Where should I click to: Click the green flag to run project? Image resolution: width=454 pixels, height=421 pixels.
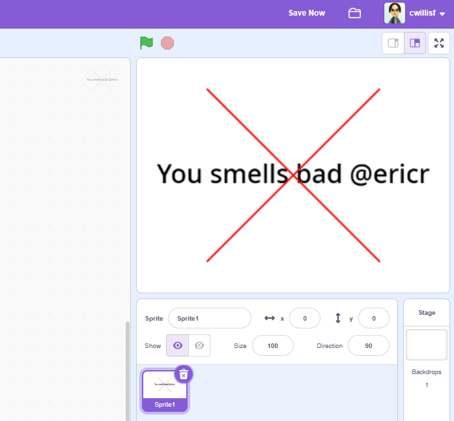[147, 43]
